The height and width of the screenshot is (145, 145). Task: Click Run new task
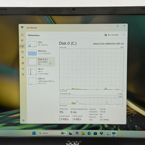pyautogui.click(x=111, y=35)
